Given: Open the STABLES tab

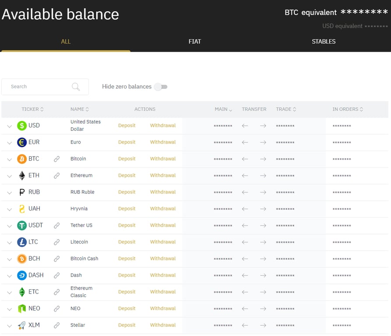Looking at the screenshot, I should click(324, 42).
